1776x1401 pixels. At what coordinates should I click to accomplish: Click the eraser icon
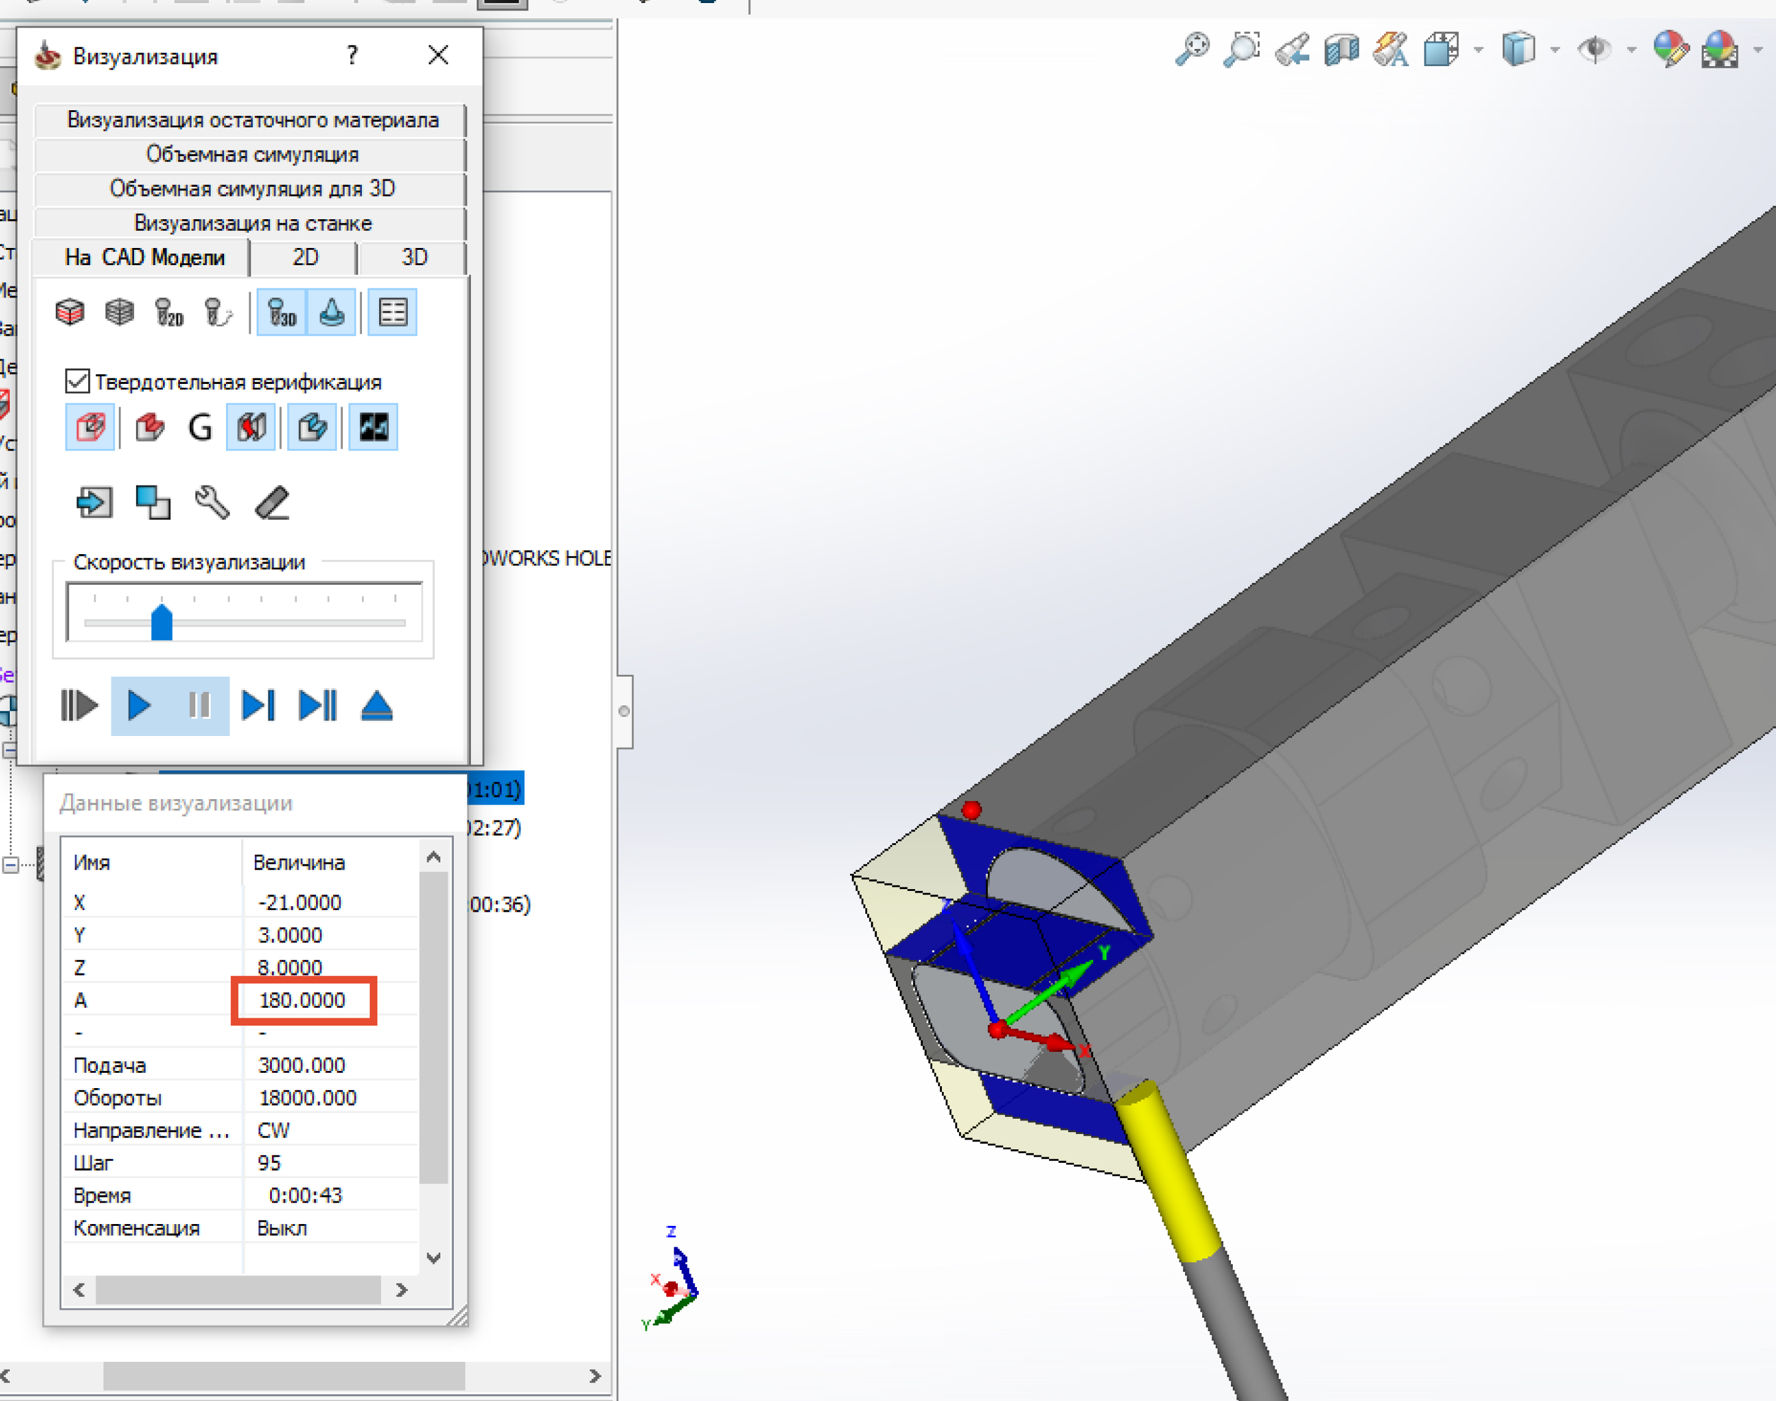point(273,502)
